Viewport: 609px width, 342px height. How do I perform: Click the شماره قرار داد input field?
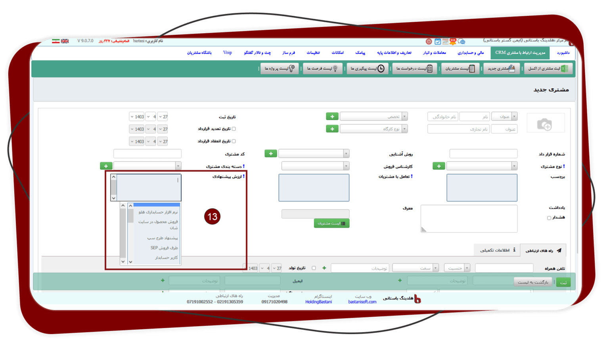tap(483, 154)
